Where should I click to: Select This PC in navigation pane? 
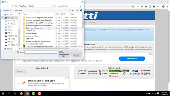tap(9, 15)
